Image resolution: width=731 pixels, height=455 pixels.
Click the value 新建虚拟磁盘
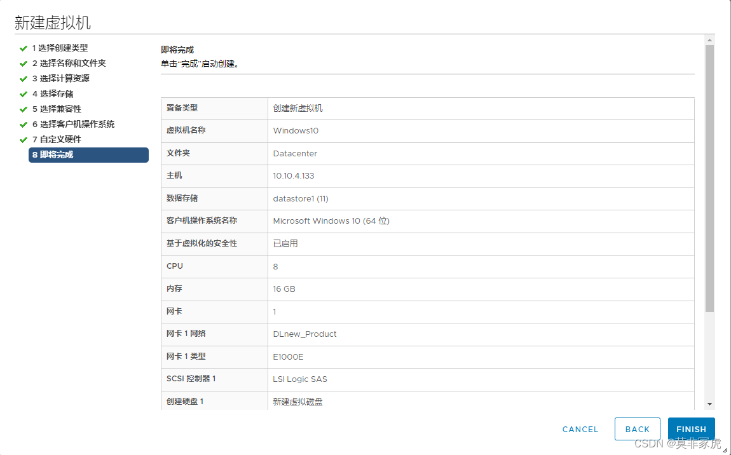coord(298,402)
